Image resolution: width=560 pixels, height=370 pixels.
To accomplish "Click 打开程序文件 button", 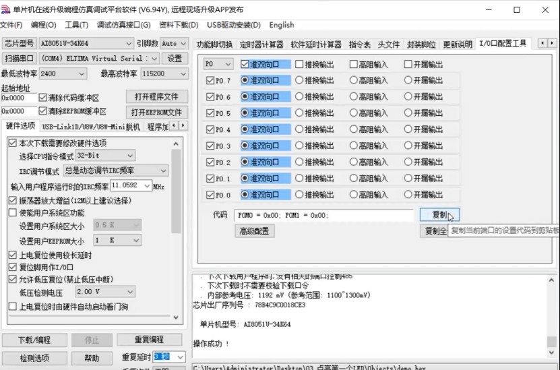I will coord(156,97).
